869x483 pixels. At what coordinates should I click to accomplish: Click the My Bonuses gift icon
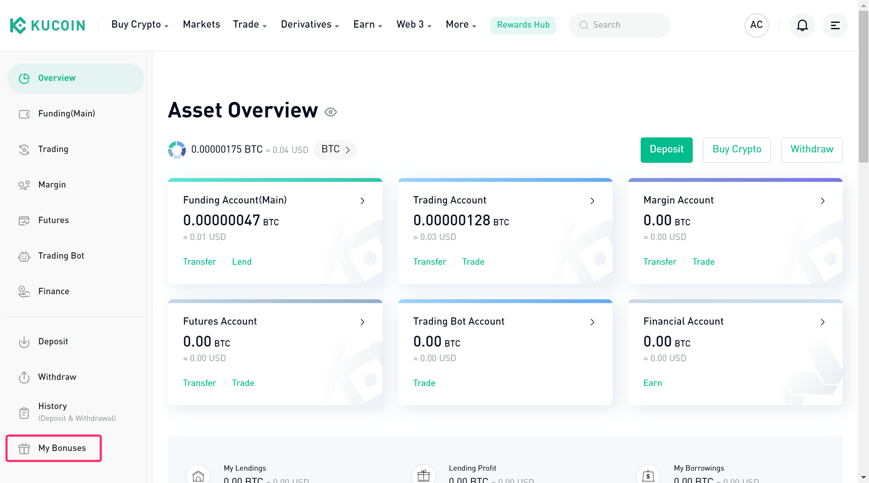tap(24, 448)
